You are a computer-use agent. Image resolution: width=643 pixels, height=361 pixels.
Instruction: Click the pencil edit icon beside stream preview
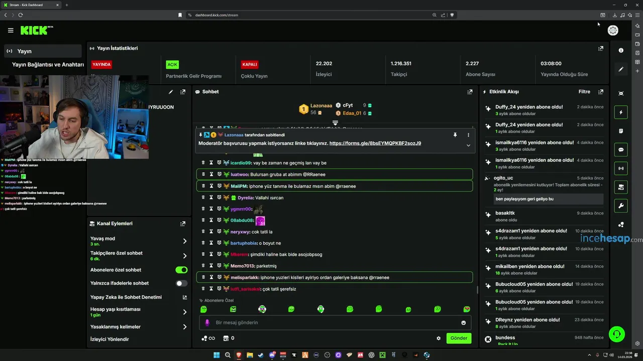point(171,92)
